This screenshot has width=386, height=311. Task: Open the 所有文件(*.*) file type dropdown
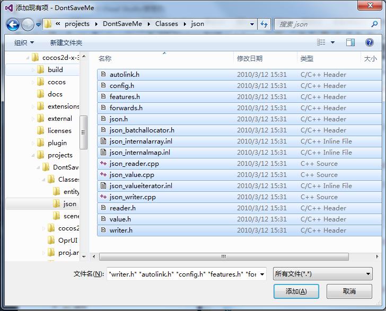323,274
